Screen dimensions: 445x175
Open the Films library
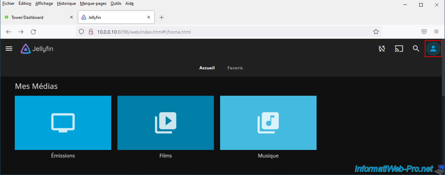(166, 123)
